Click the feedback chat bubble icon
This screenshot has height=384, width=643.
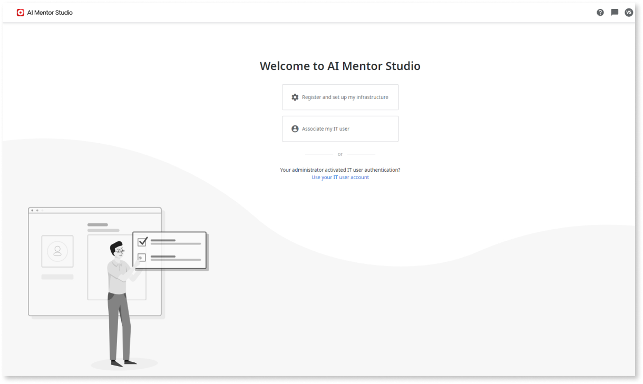coord(615,12)
